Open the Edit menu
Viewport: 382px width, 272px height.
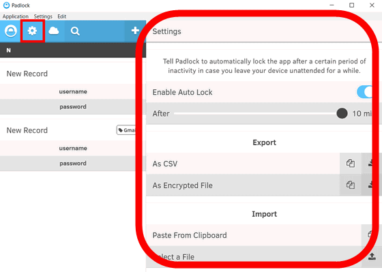61,16
